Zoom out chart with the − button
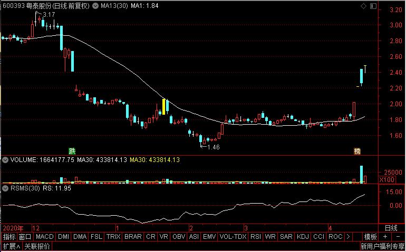 coord(398,237)
